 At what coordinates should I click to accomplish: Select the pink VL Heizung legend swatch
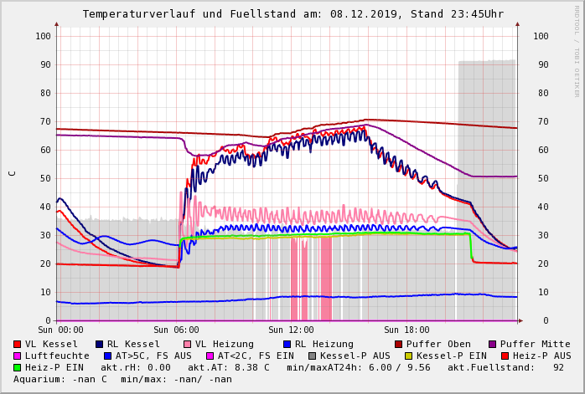pos(187,344)
